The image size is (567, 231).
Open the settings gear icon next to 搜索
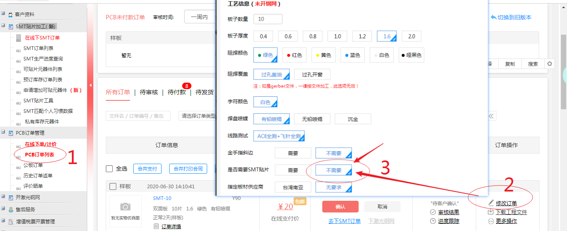click(x=549, y=64)
